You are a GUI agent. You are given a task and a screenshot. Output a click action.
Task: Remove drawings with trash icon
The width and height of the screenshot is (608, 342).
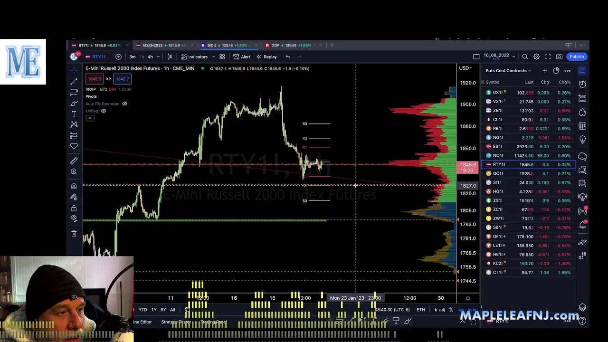coord(74,233)
